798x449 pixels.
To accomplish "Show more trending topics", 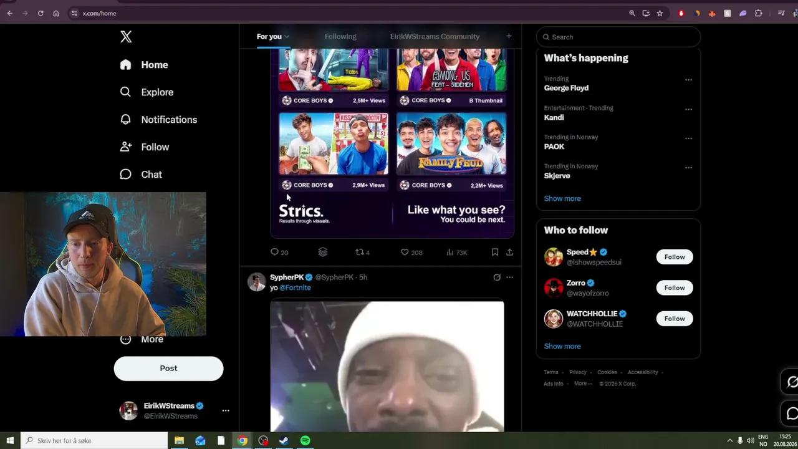I will coord(562,198).
